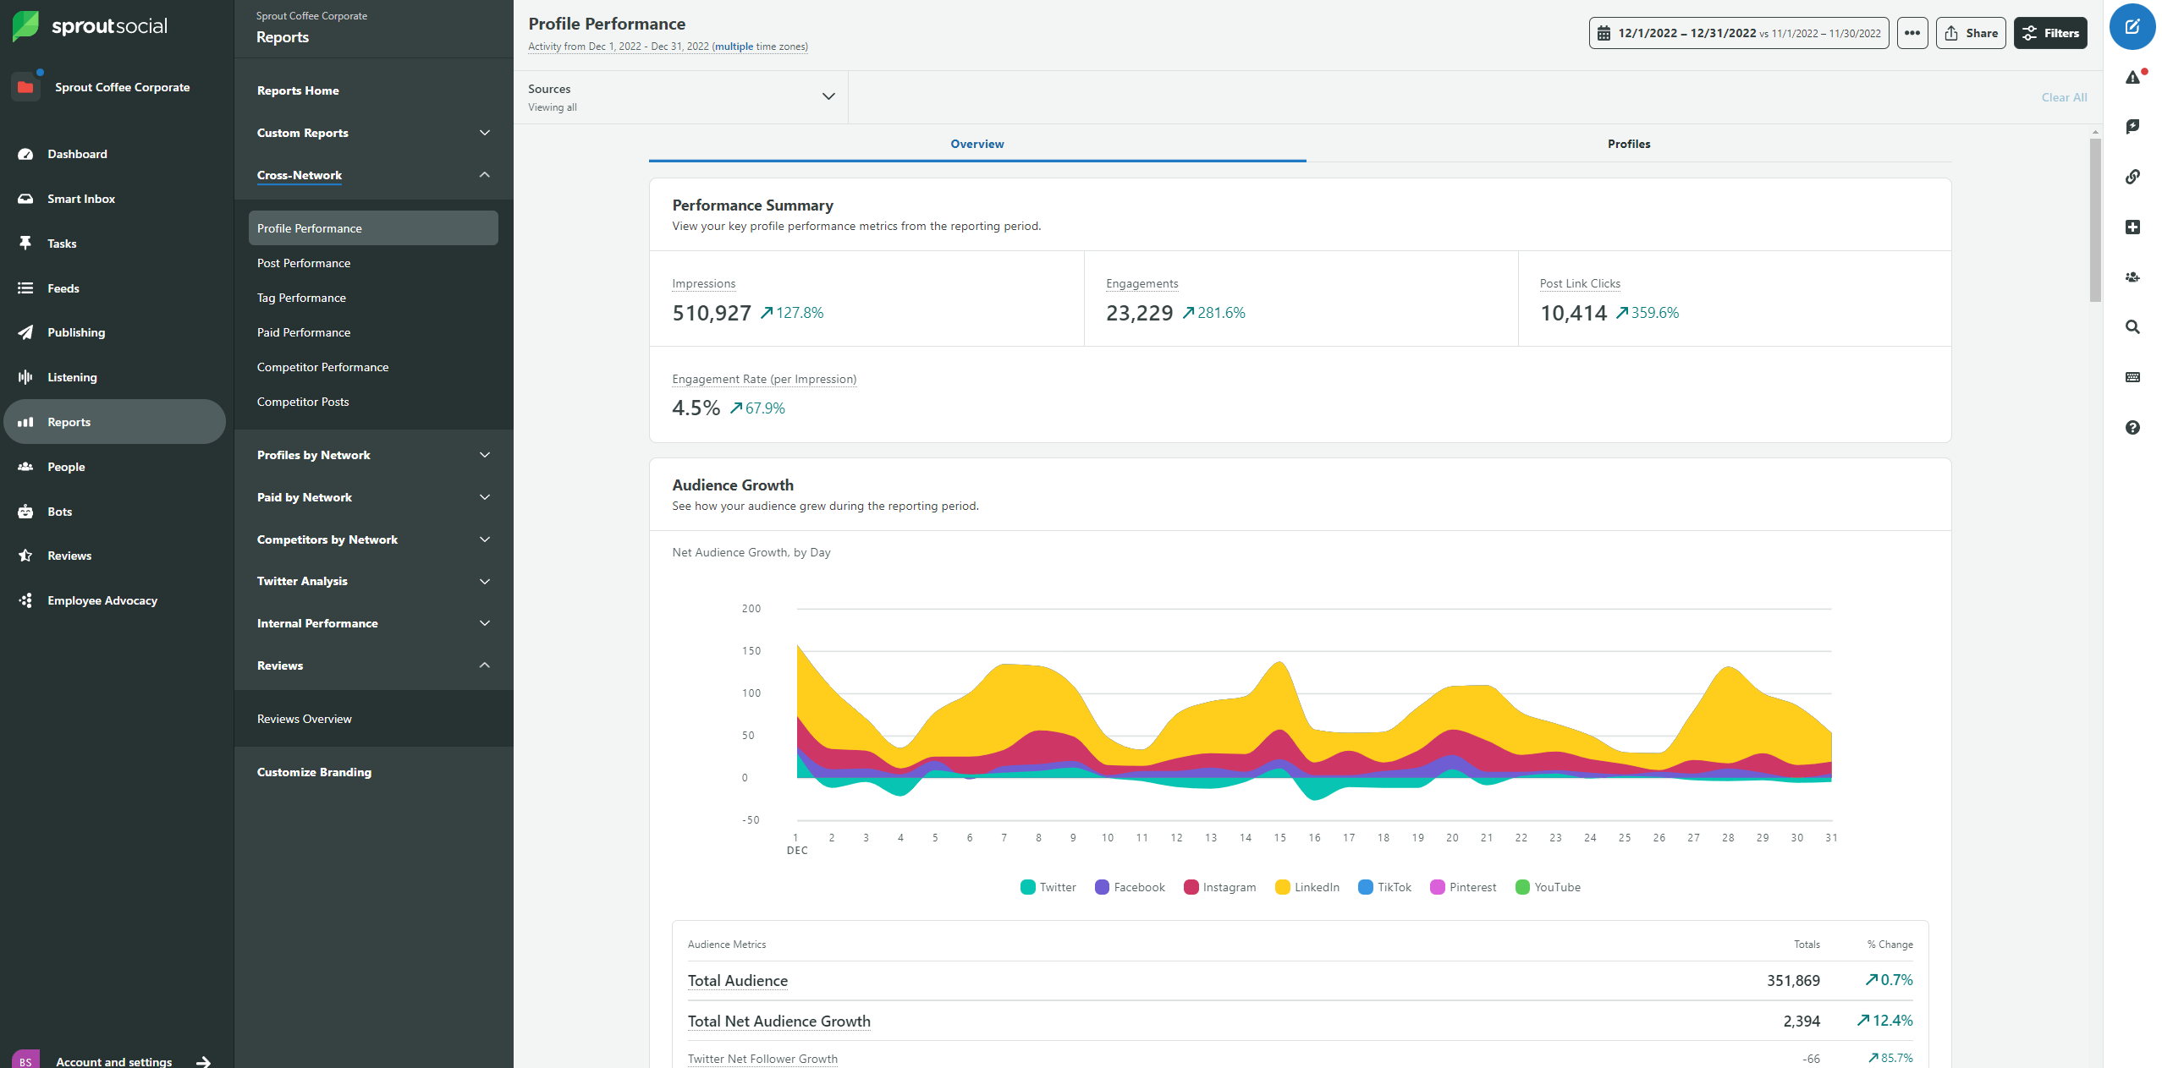
Task: Open the date range picker
Action: (x=1739, y=33)
